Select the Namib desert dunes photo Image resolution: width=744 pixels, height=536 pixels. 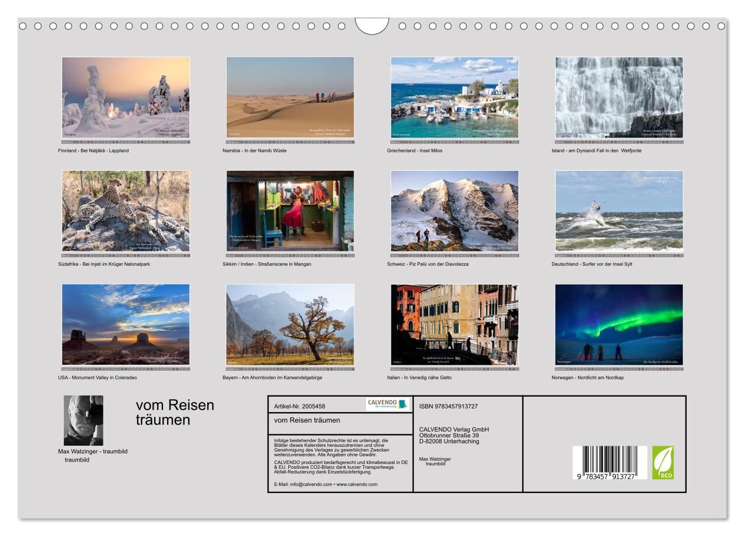290,97
